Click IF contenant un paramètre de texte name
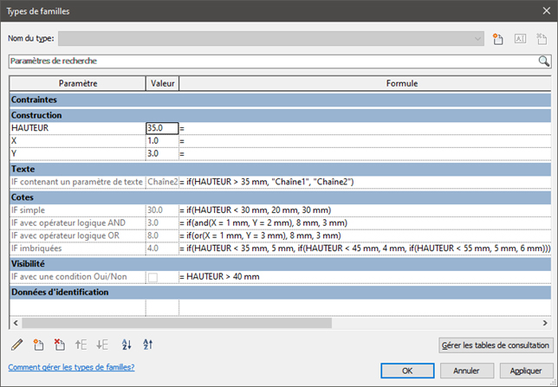Viewport: 558px width, 387px height. point(77,182)
